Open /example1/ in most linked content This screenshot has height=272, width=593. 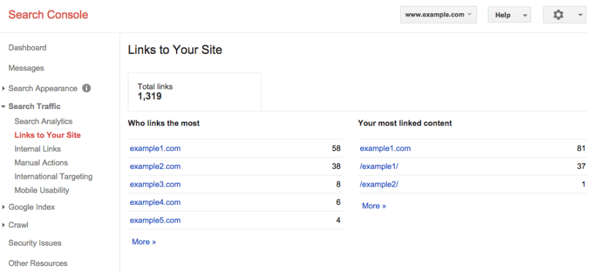[x=379, y=167]
